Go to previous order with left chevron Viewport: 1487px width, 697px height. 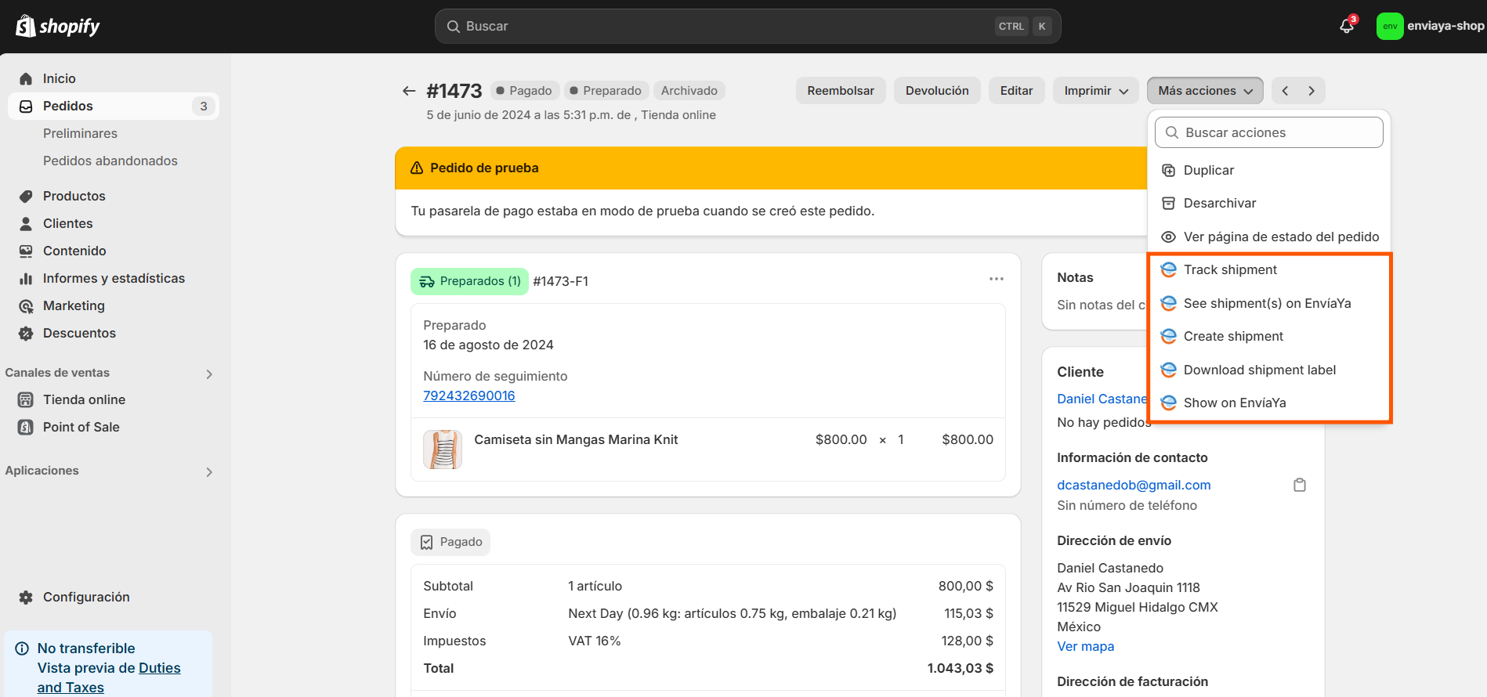coord(1285,91)
